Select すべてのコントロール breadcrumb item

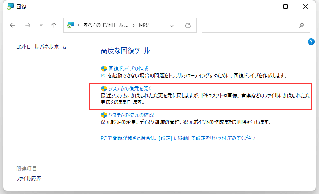tap(106, 25)
